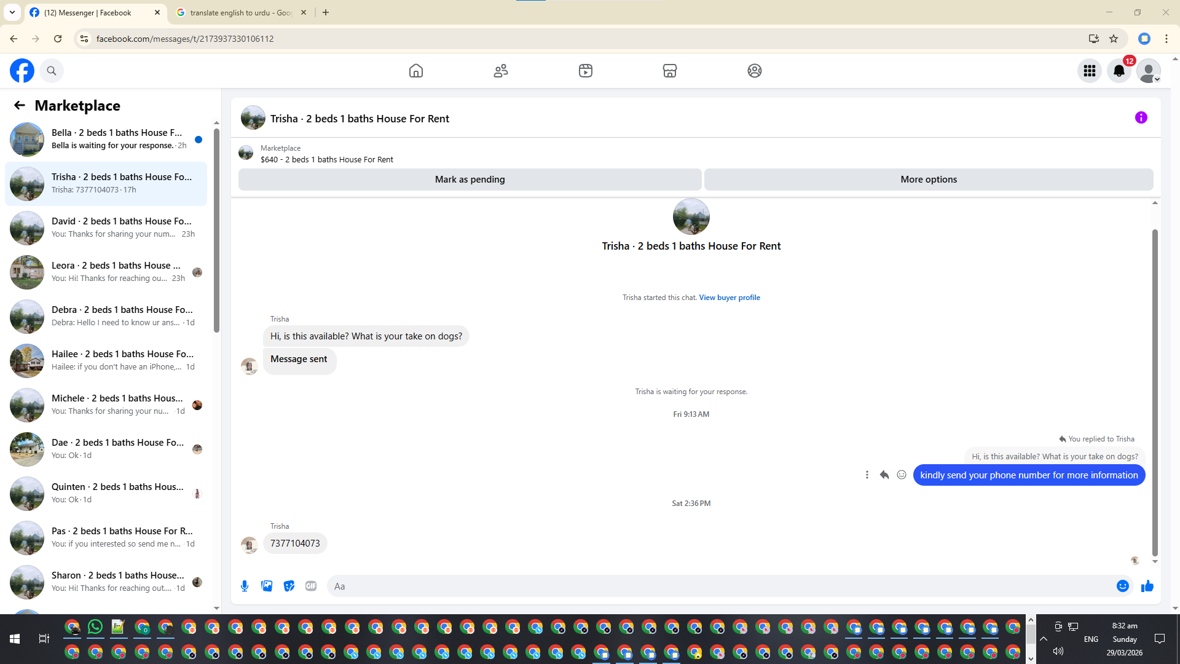
Task: Go to the Home feed icon
Action: 416,71
